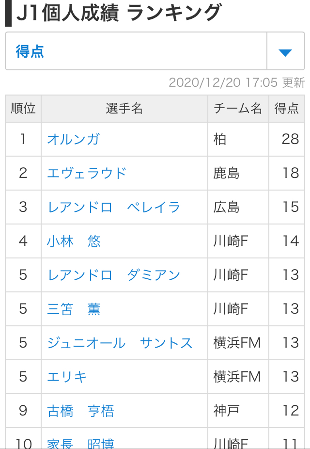Viewport: 310px width, 449px height.
Task: Click the 選手名 column header
Action: (124, 109)
